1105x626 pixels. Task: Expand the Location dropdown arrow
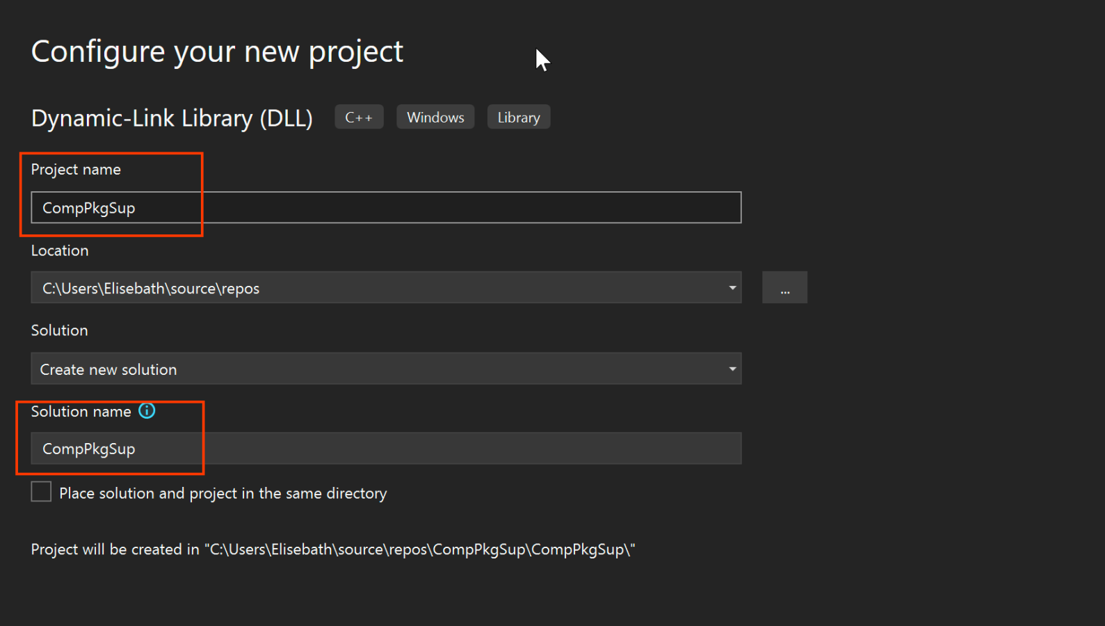[x=732, y=288]
